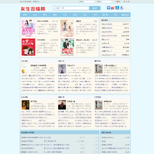The height and width of the screenshot is (154, 154).
Task: Click the password field in top bar
Action: [107, 2]
